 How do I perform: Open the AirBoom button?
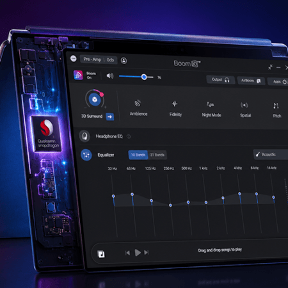(x=251, y=81)
